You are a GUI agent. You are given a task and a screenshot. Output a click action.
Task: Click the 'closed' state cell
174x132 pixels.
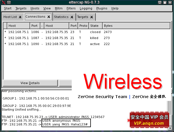[x=95, y=32]
